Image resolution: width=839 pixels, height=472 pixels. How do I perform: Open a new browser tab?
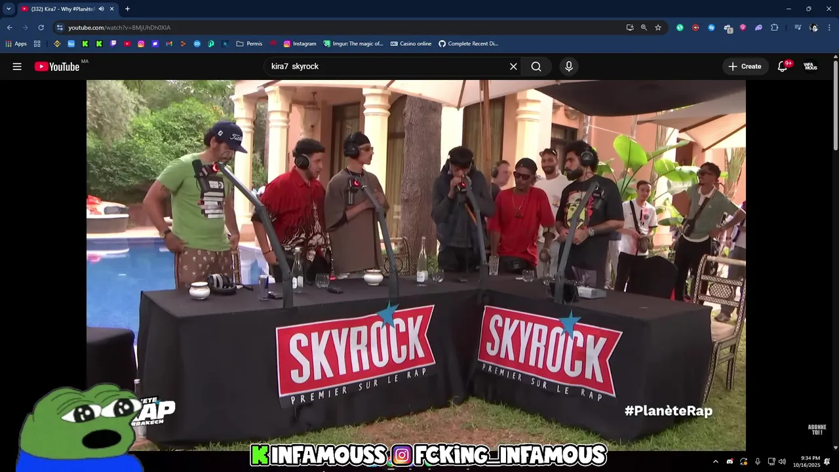click(x=127, y=9)
